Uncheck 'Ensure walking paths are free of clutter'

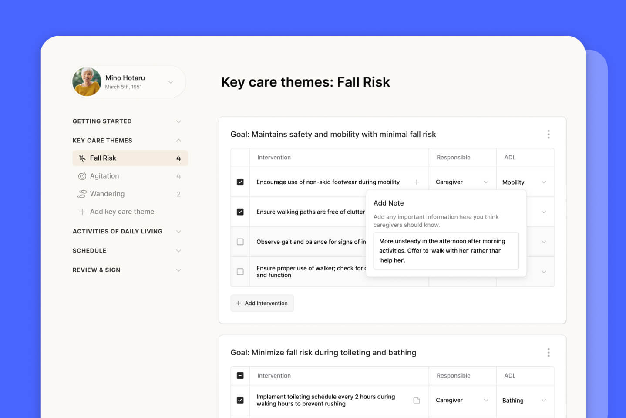pos(240,212)
